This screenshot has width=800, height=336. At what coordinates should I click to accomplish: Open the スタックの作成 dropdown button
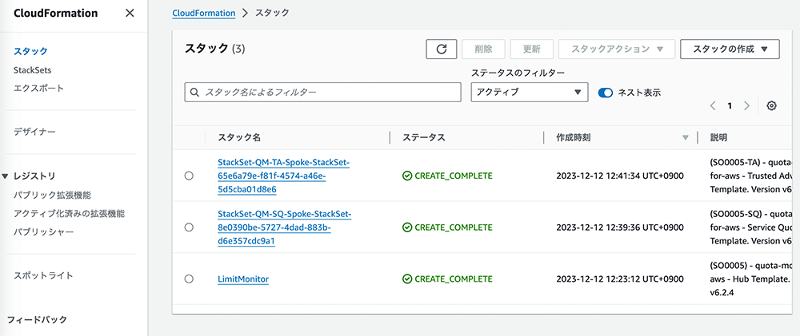point(730,49)
